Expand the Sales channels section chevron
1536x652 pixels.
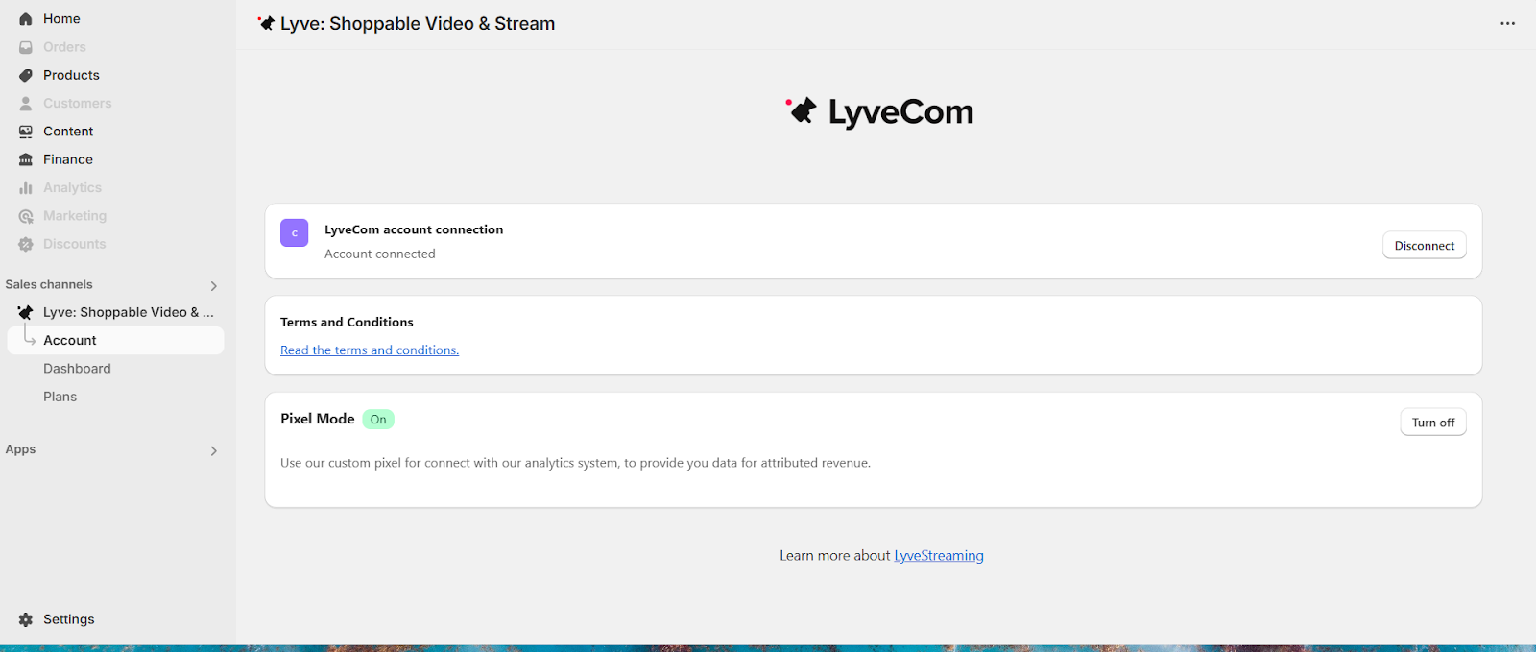213,286
